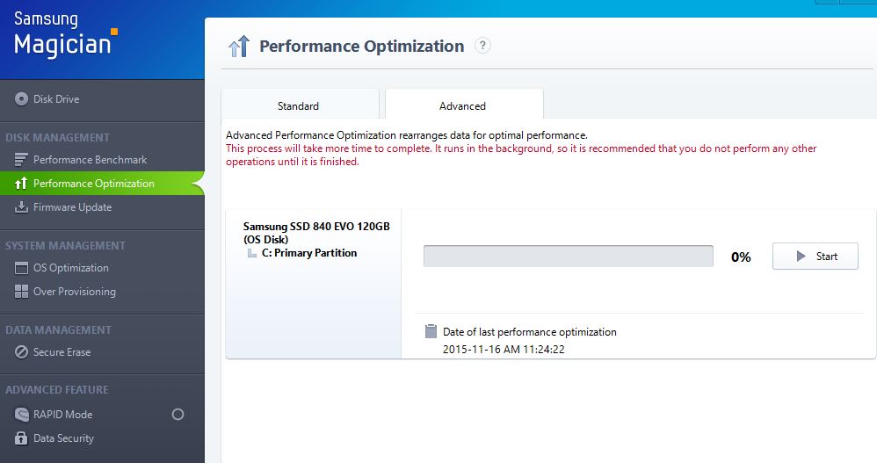Click the Data Security padlock icon
The height and width of the screenshot is (463, 877).
click(x=21, y=438)
